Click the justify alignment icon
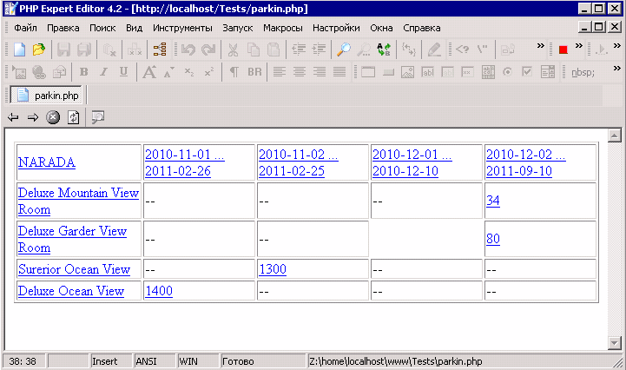Image resolution: width=626 pixels, height=370 pixels. click(339, 72)
